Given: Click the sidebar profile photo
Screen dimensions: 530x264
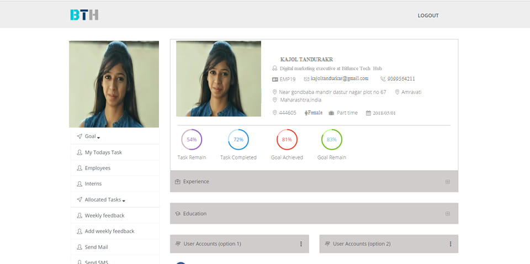Looking at the screenshot, I should [114, 84].
